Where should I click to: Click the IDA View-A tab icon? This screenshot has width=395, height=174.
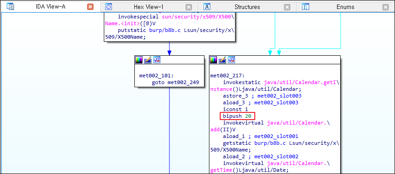tap(10, 7)
